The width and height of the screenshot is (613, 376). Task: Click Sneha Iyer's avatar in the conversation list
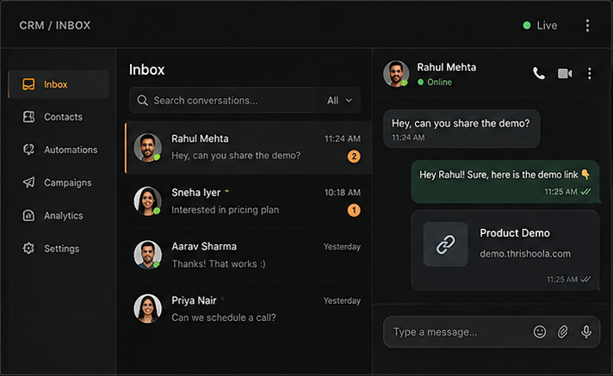[x=148, y=200]
